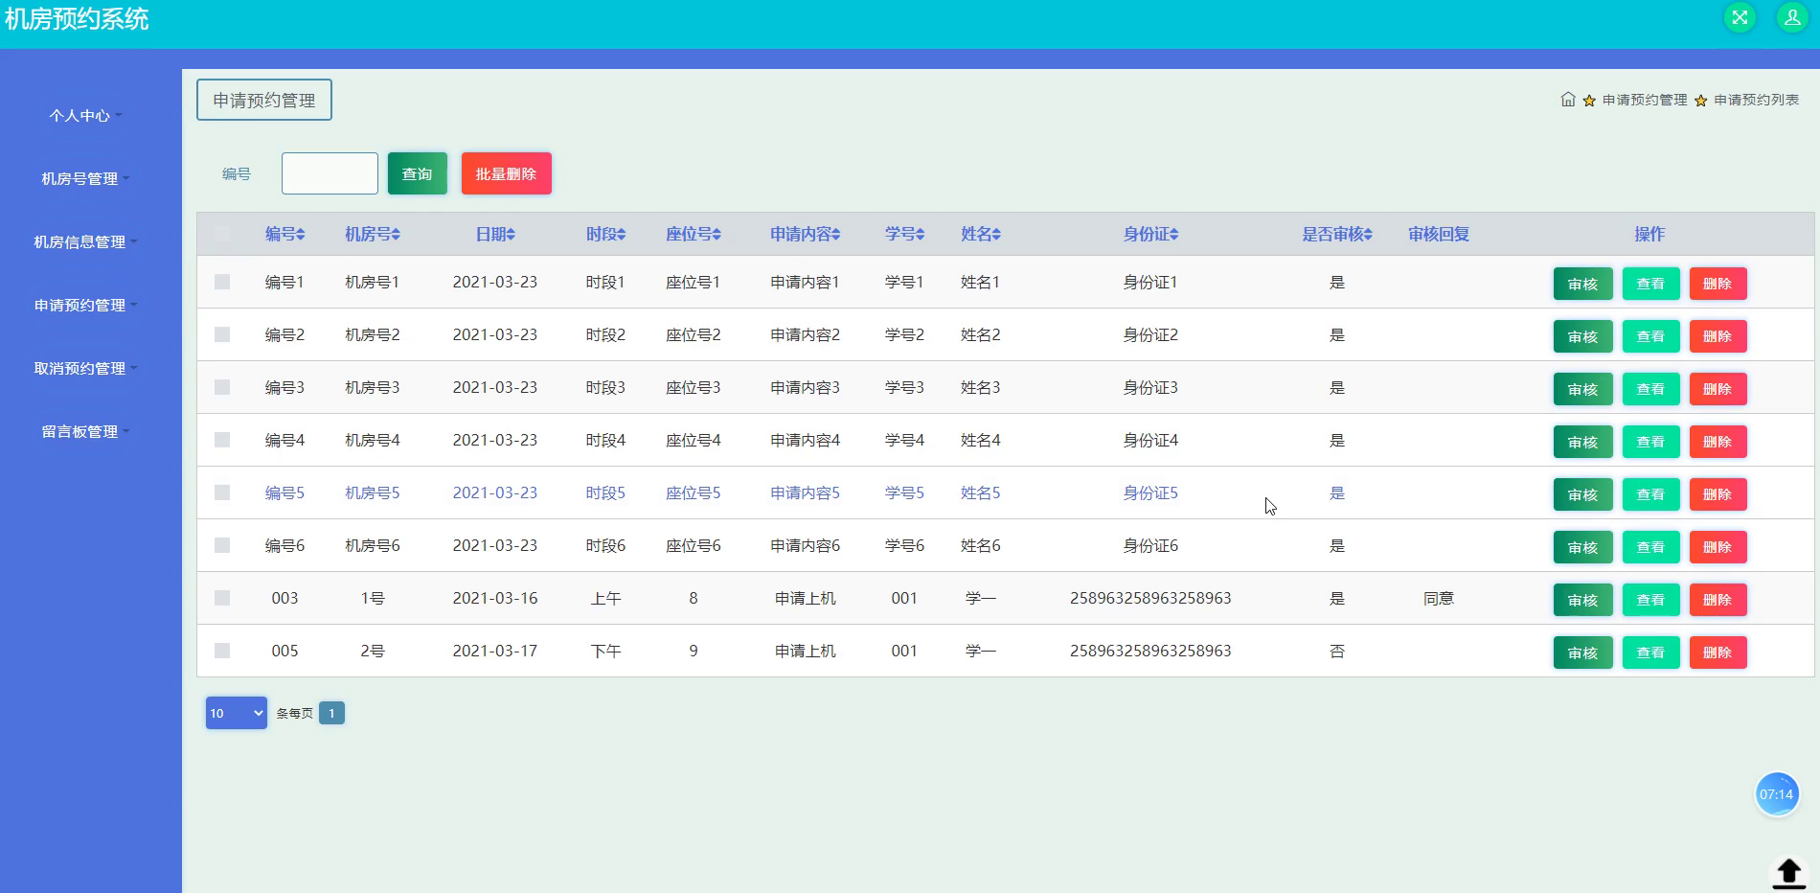Image resolution: width=1820 pixels, height=893 pixels.
Task: Expand 机房号管理 sidebar menu
Action: coord(85,179)
